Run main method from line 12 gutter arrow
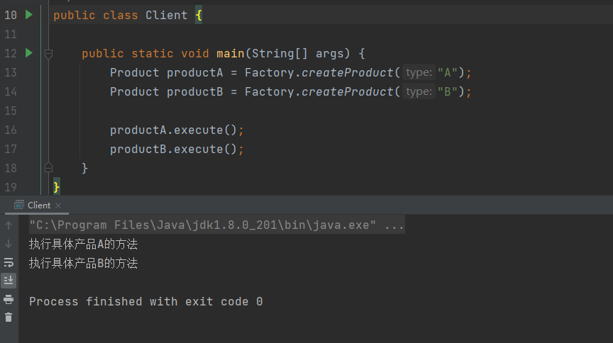Viewport: 613px width, 343px height. point(29,52)
